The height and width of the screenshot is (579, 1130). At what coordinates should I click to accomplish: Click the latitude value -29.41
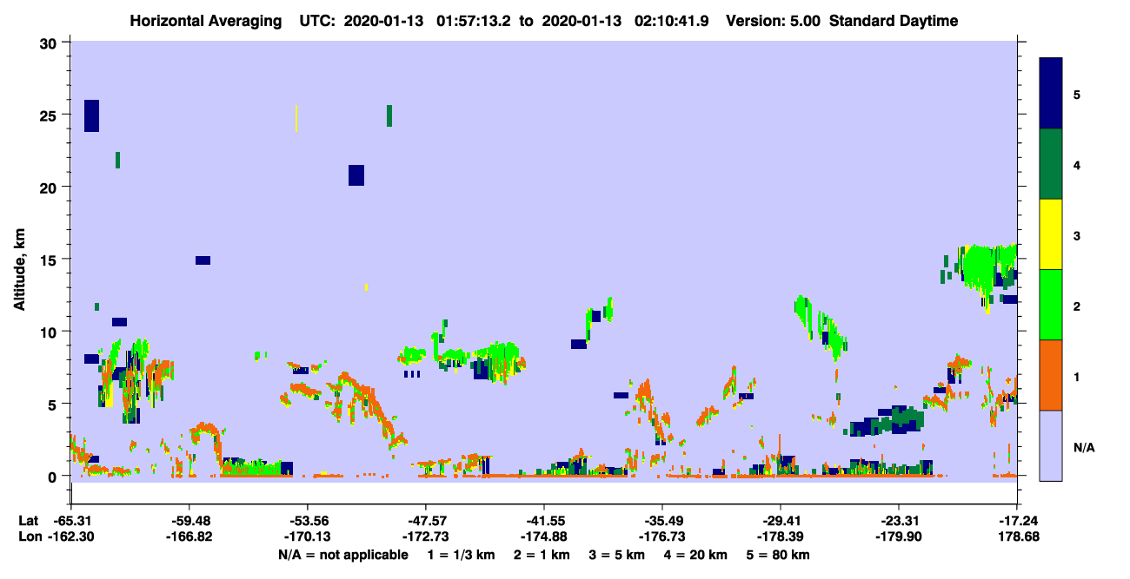pyautogui.click(x=781, y=521)
